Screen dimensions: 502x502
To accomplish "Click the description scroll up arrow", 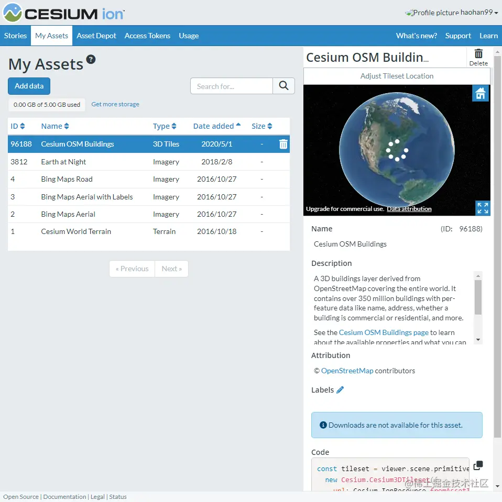I will tap(478, 276).
